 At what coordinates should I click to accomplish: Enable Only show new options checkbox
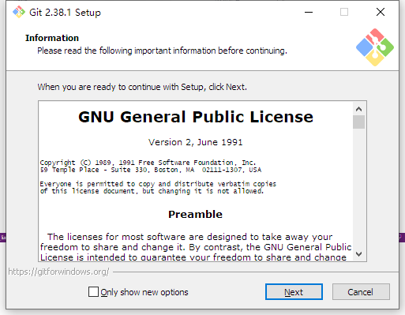tap(93, 292)
